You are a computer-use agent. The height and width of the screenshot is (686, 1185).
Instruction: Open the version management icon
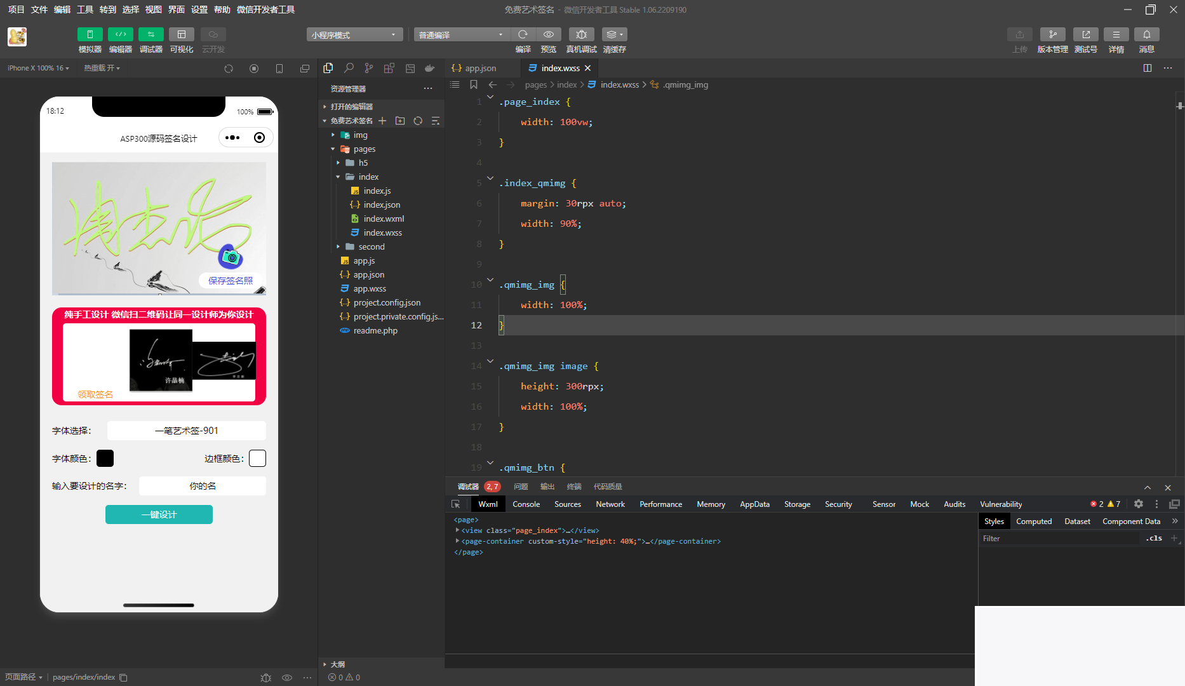pos(1052,34)
